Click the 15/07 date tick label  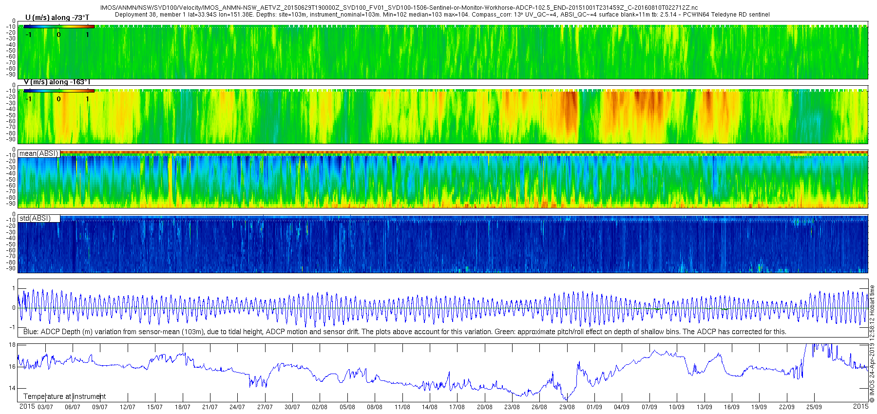(155, 407)
